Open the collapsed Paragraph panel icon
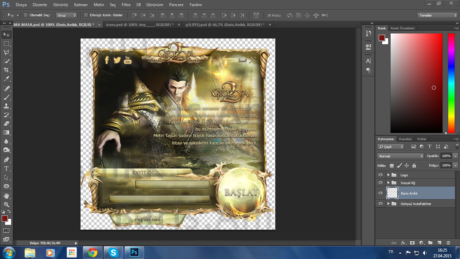The height and width of the screenshot is (259, 460). 368,70
